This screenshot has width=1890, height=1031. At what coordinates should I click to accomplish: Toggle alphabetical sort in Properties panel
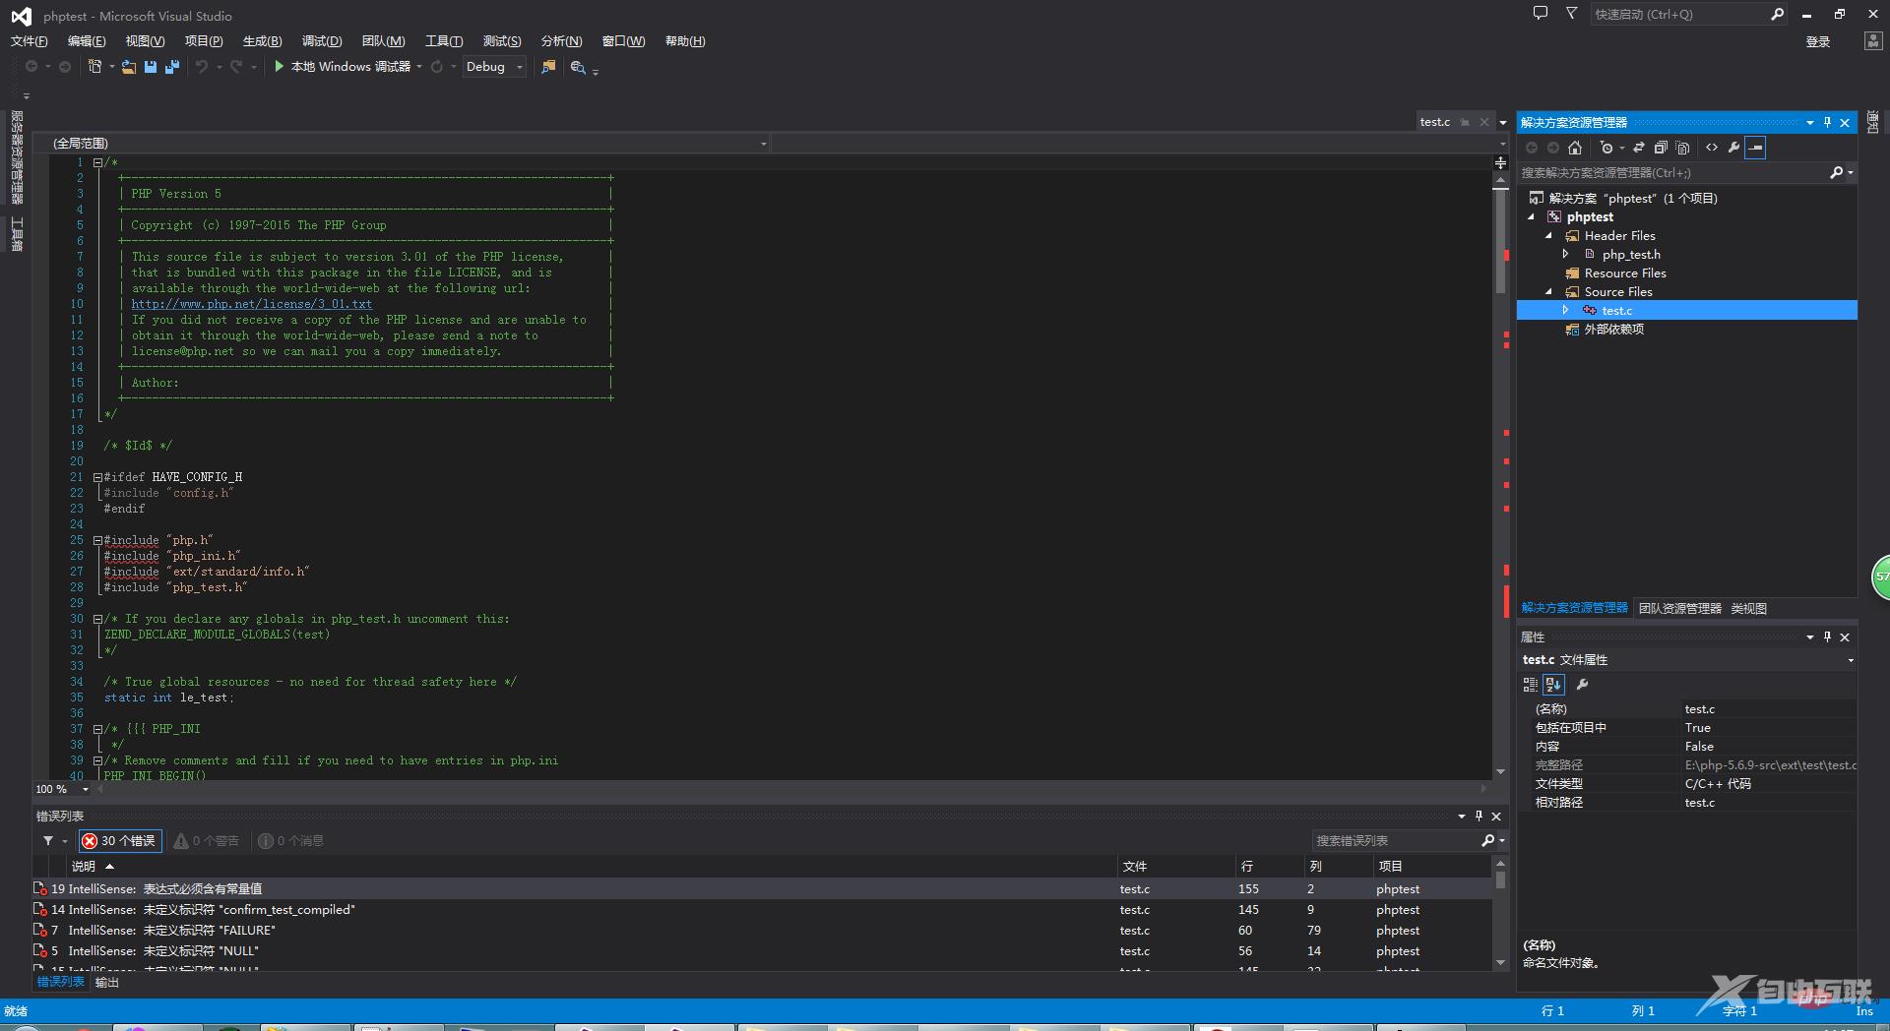tap(1553, 685)
